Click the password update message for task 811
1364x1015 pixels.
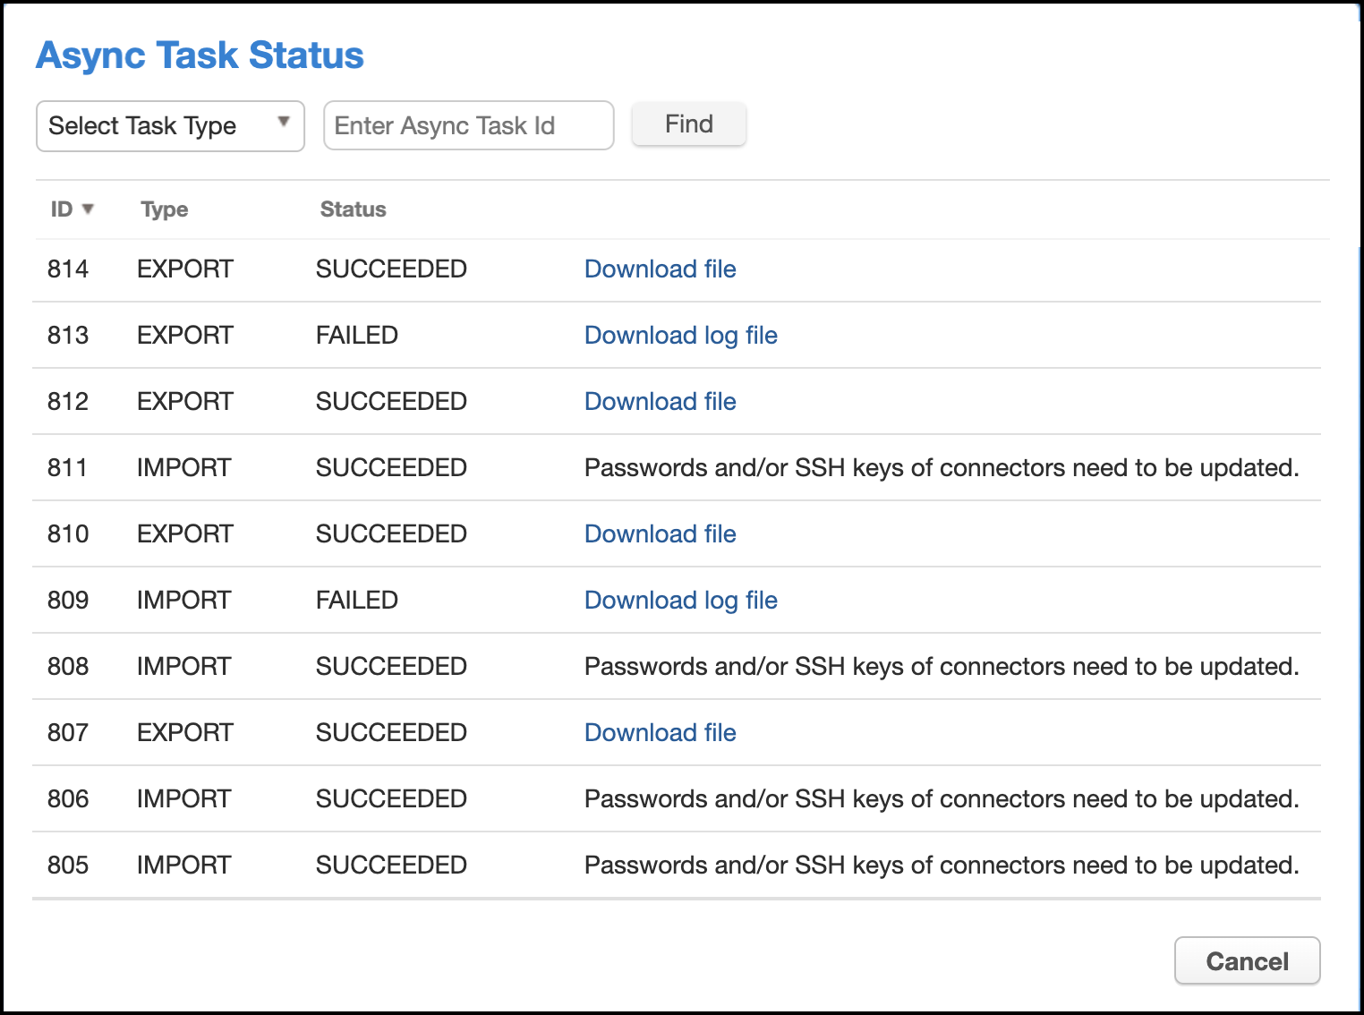click(941, 468)
